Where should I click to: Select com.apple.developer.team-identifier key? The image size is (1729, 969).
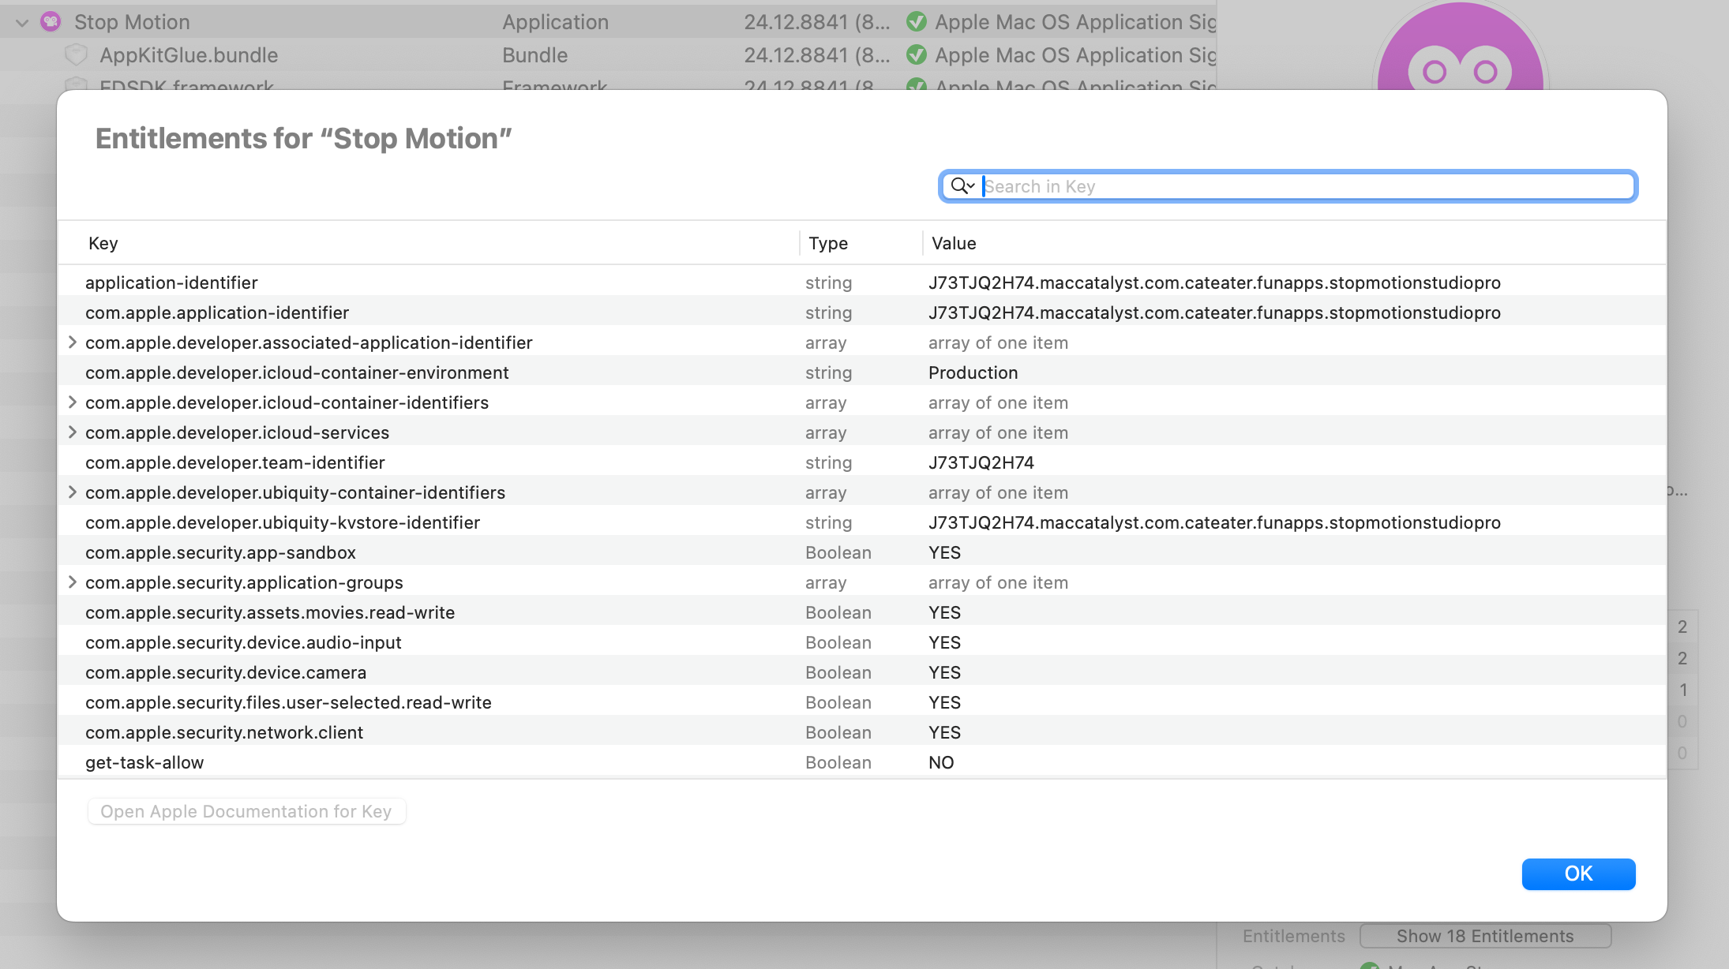tap(235, 462)
